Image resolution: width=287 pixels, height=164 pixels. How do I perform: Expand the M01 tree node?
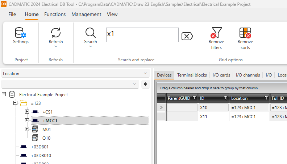pyautogui.click(x=27, y=129)
